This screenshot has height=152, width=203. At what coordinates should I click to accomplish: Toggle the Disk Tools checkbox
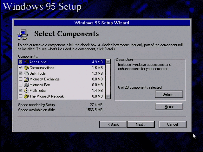tap(20, 73)
